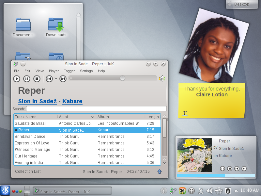This screenshot has height=196, width=261.
Task: Previous track in Now Playing widget
Action: 237,169
